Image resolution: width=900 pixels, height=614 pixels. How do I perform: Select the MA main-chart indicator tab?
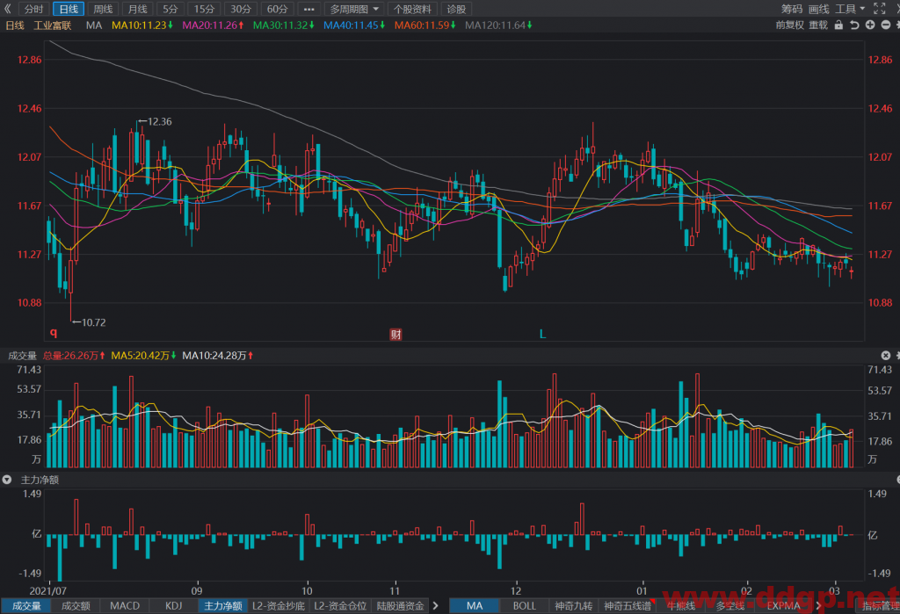coord(475,606)
